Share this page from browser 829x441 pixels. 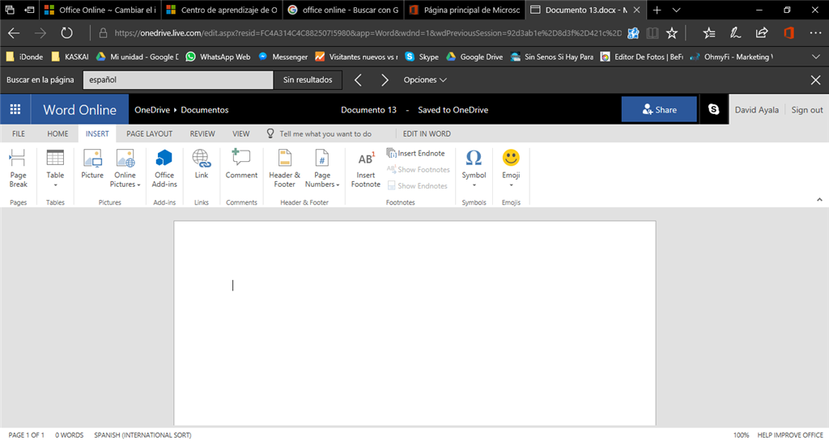(x=762, y=33)
